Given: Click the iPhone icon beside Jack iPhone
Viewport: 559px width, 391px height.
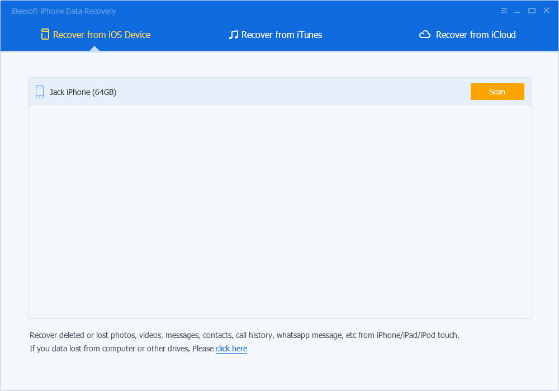Looking at the screenshot, I should 40,92.
